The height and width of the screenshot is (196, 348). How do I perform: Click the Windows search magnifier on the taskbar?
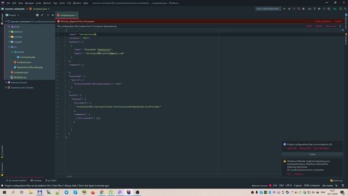pyautogui.click(x=13, y=192)
